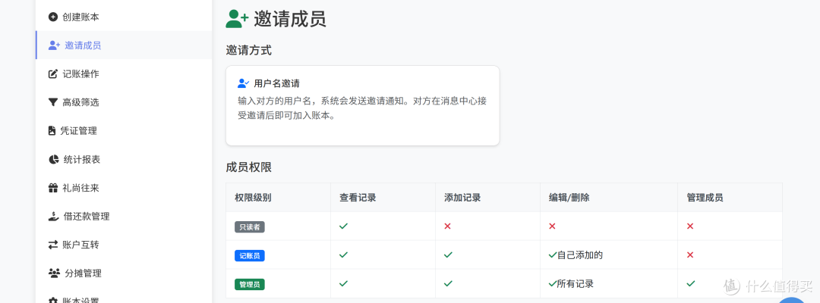The width and height of the screenshot is (820, 303).
Task: Click red cross under 编辑/删除 for 只读者
Action: tap(552, 226)
